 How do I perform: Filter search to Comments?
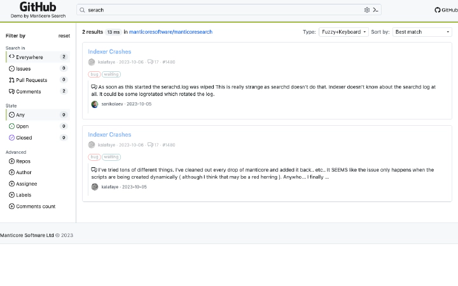click(x=38, y=92)
